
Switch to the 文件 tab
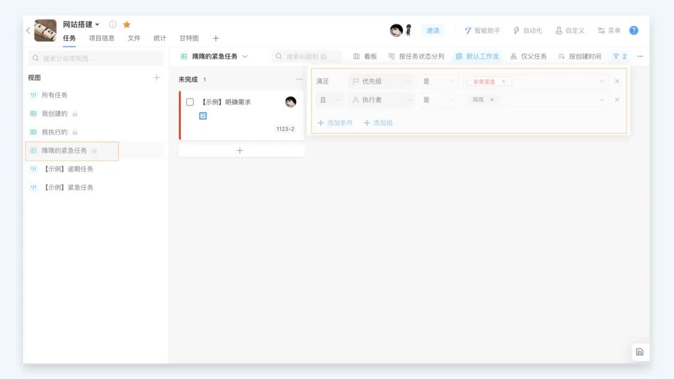[134, 38]
